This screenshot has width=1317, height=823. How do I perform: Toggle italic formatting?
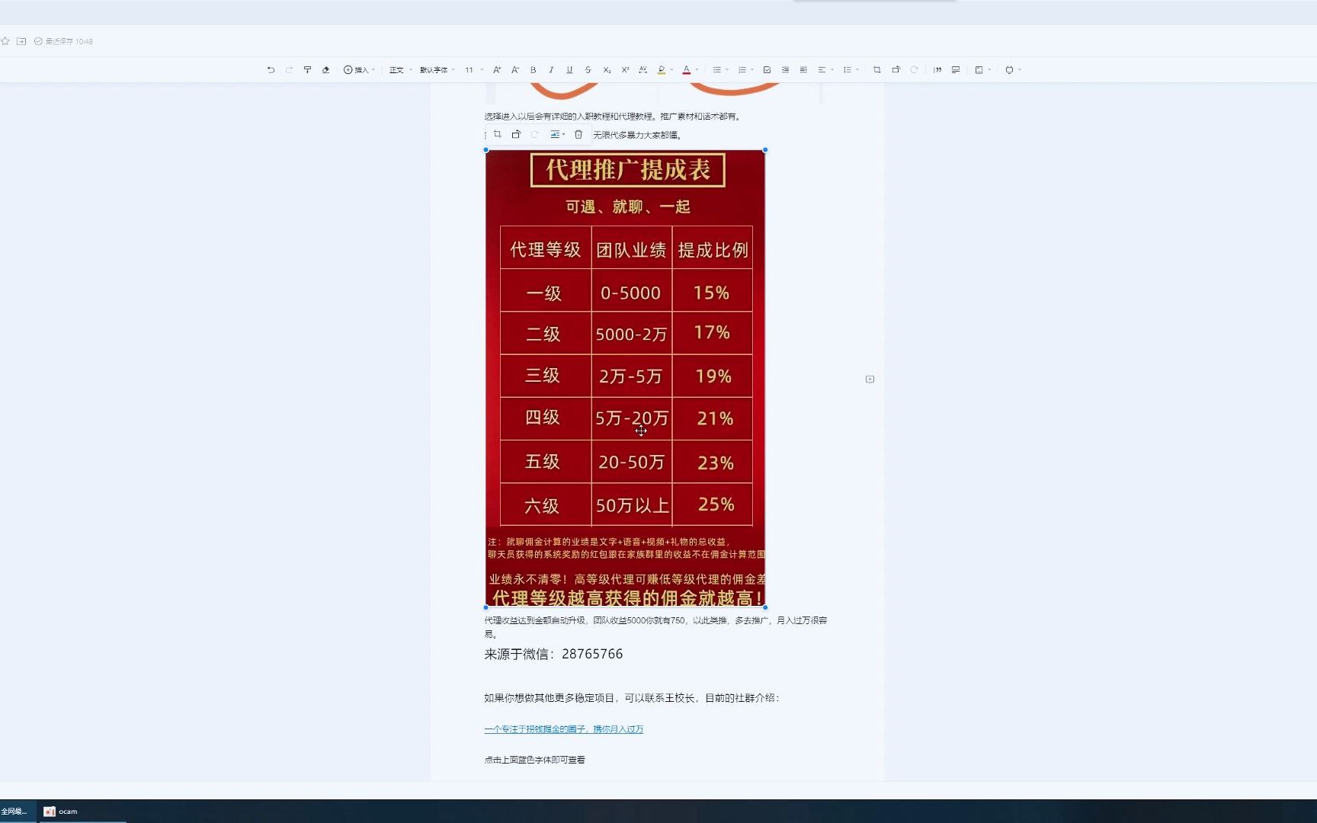(x=551, y=69)
